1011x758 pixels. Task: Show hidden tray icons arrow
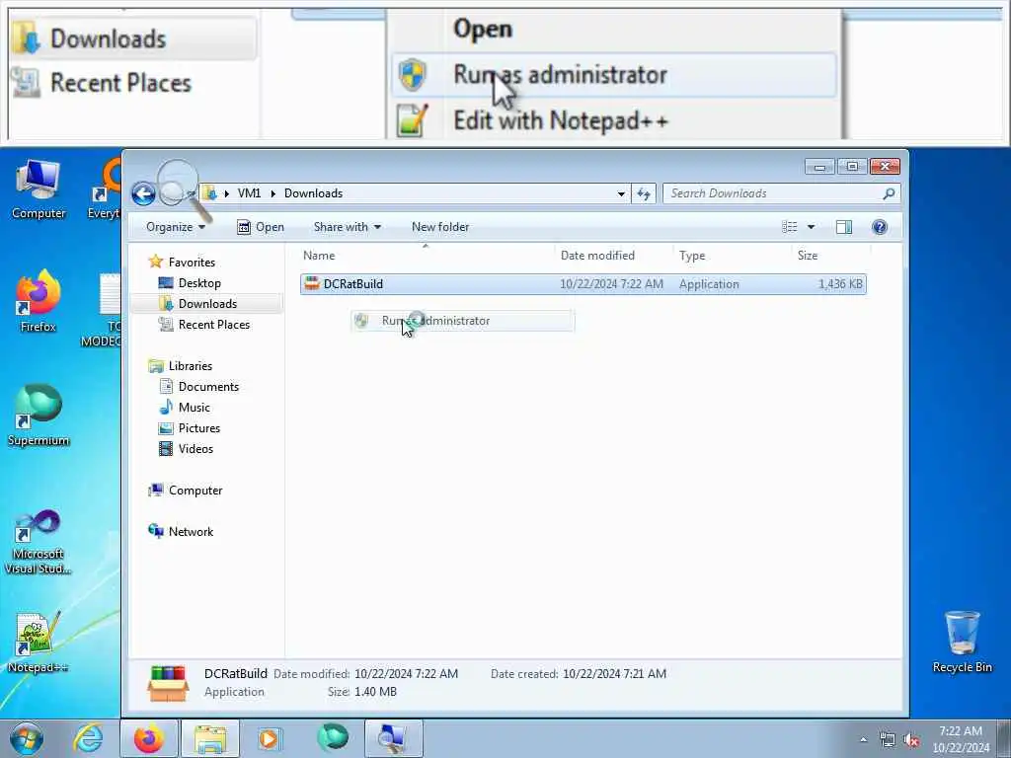coord(863,740)
